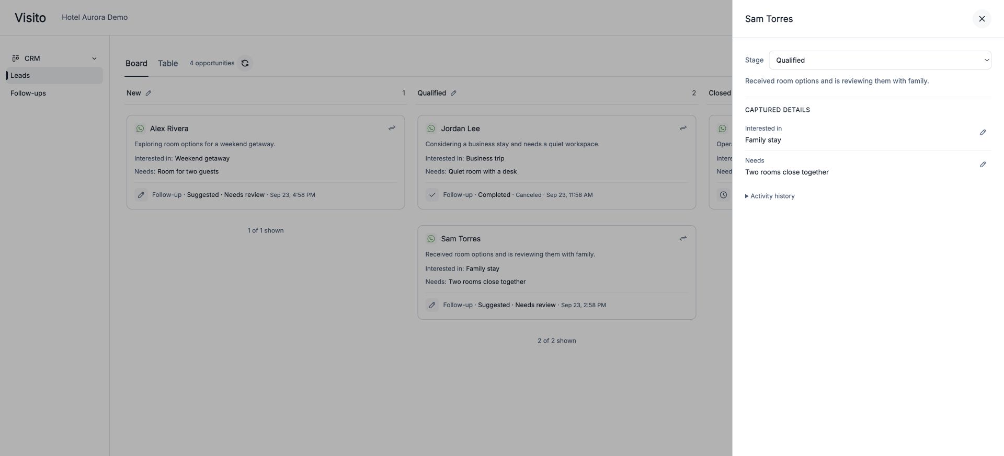
Task: Click move-stage arrows on Jordan Lee card
Action: pyautogui.click(x=683, y=128)
